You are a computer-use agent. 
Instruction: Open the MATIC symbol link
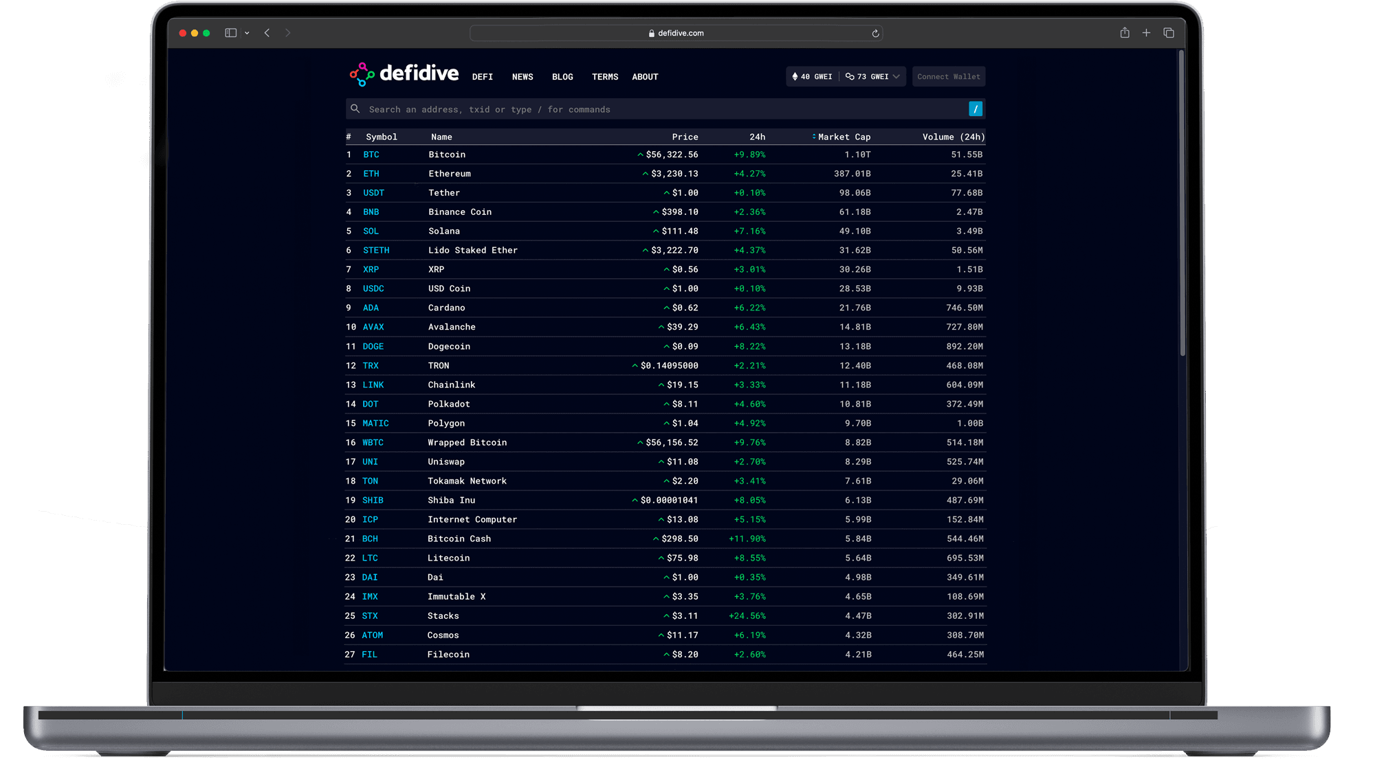[375, 424]
